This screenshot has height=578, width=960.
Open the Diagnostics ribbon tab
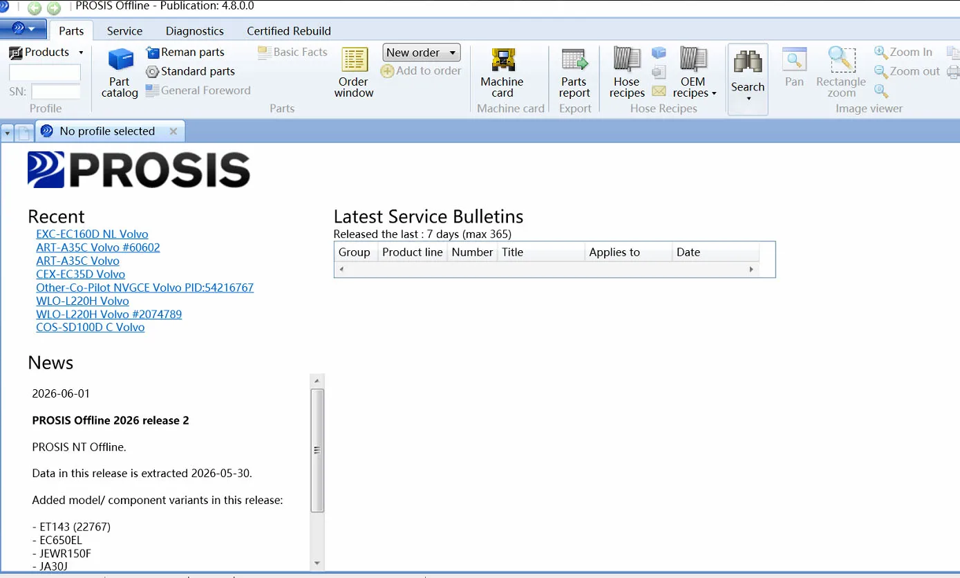click(x=195, y=31)
